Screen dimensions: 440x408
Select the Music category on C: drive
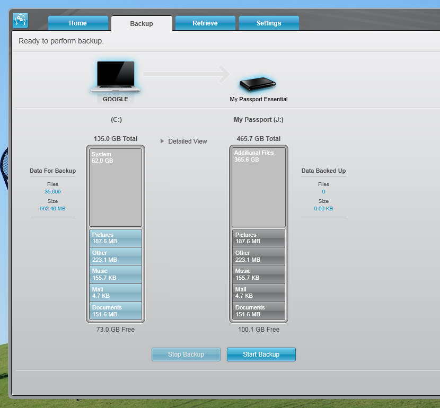(x=116, y=274)
